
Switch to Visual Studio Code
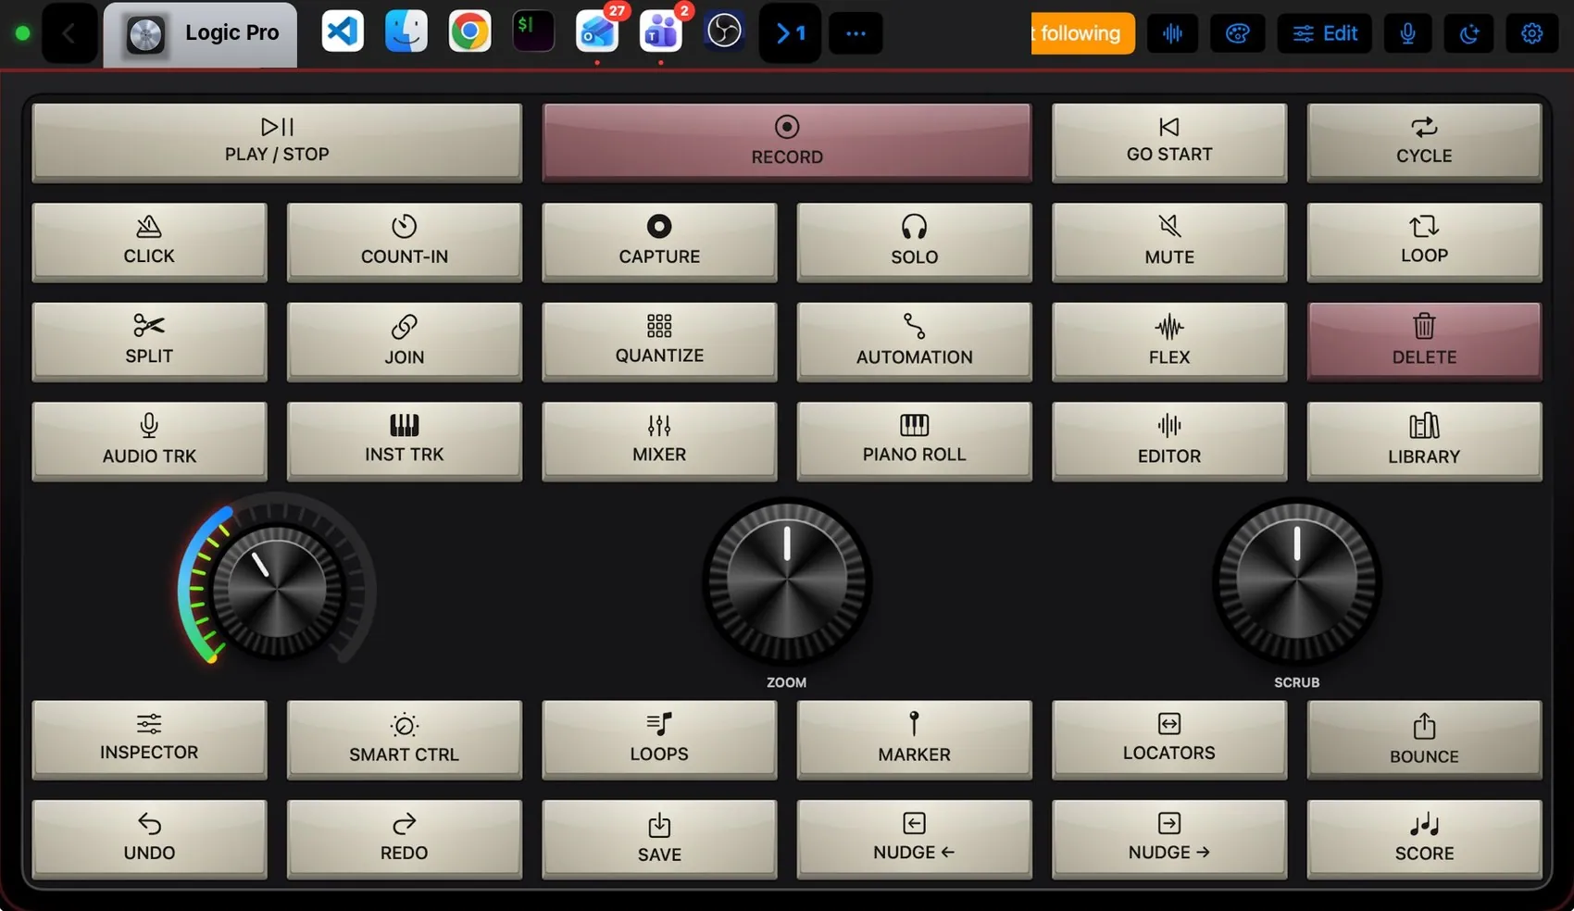[x=342, y=32]
